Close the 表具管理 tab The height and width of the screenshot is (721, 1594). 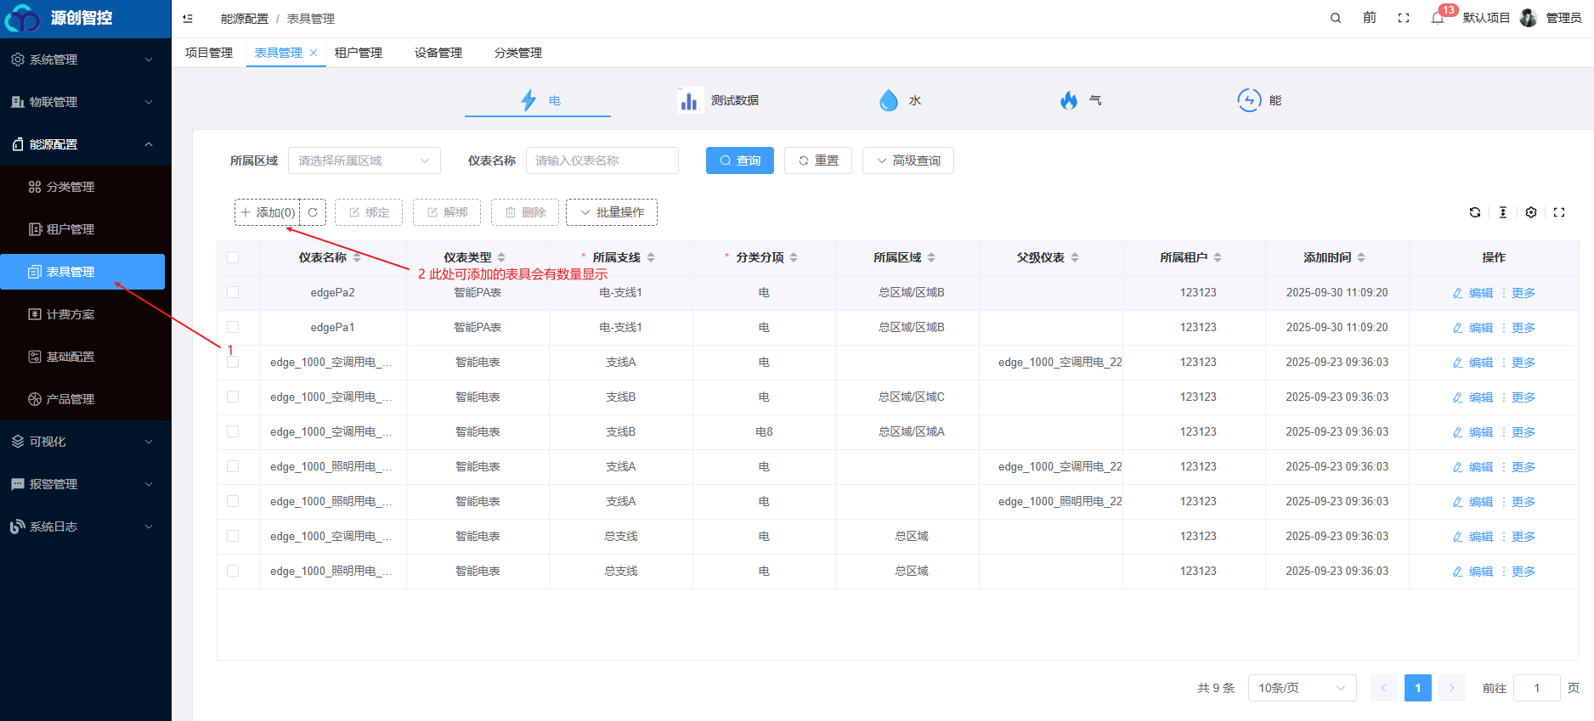point(314,53)
